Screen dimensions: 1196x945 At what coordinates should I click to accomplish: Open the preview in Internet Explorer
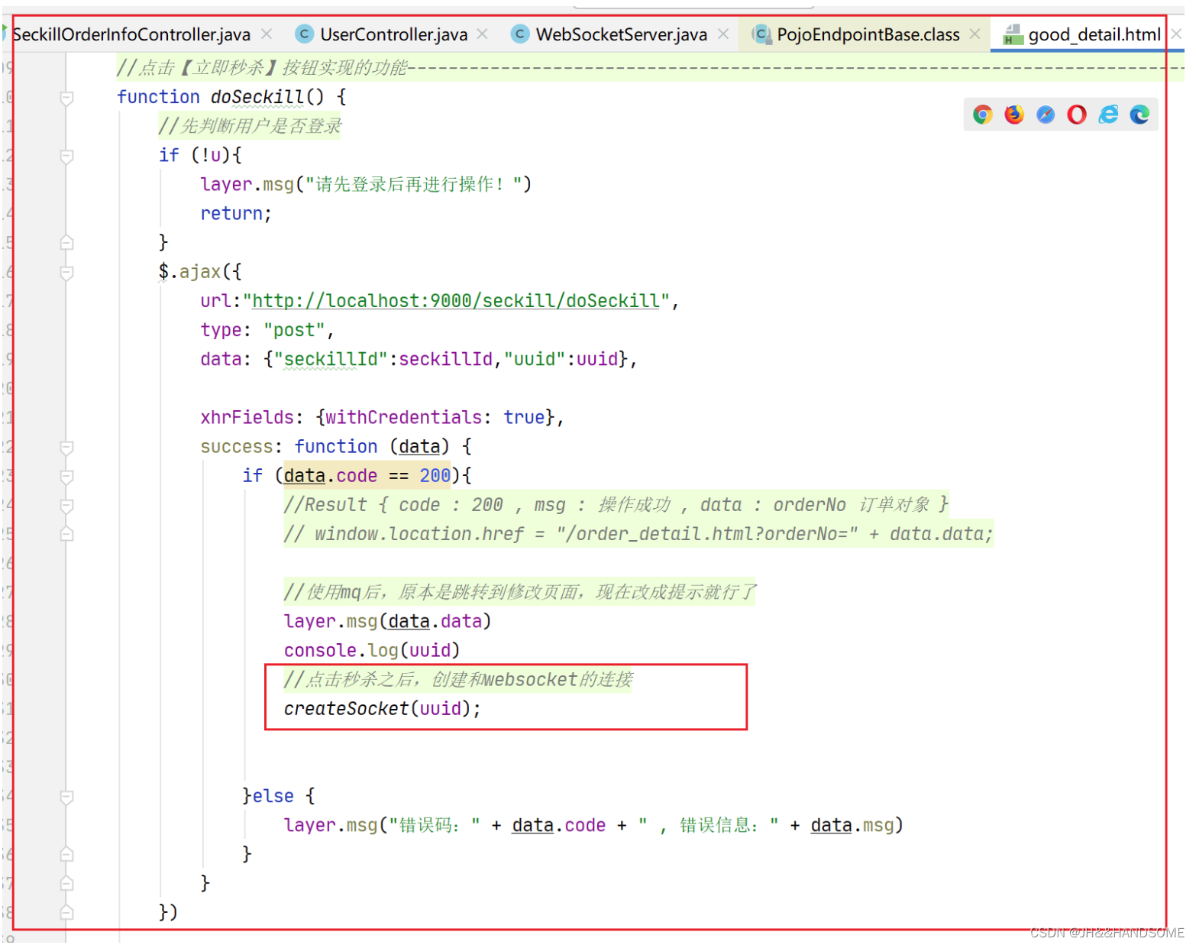point(1108,115)
